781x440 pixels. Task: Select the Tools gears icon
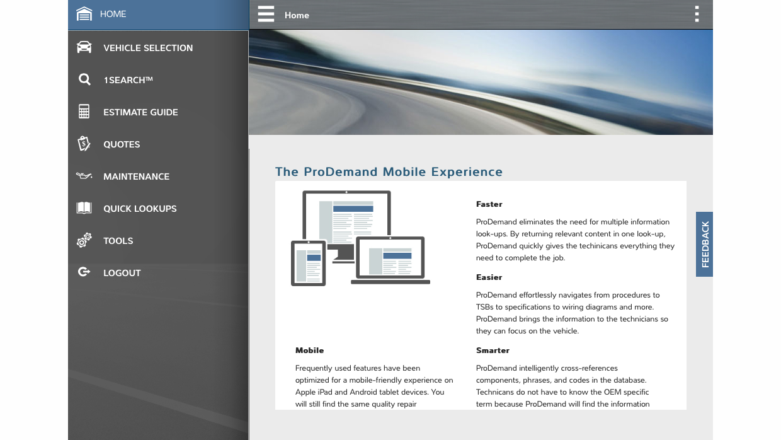click(84, 240)
